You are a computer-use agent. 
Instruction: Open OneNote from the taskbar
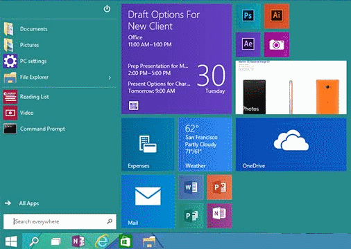click(x=78, y=241)
